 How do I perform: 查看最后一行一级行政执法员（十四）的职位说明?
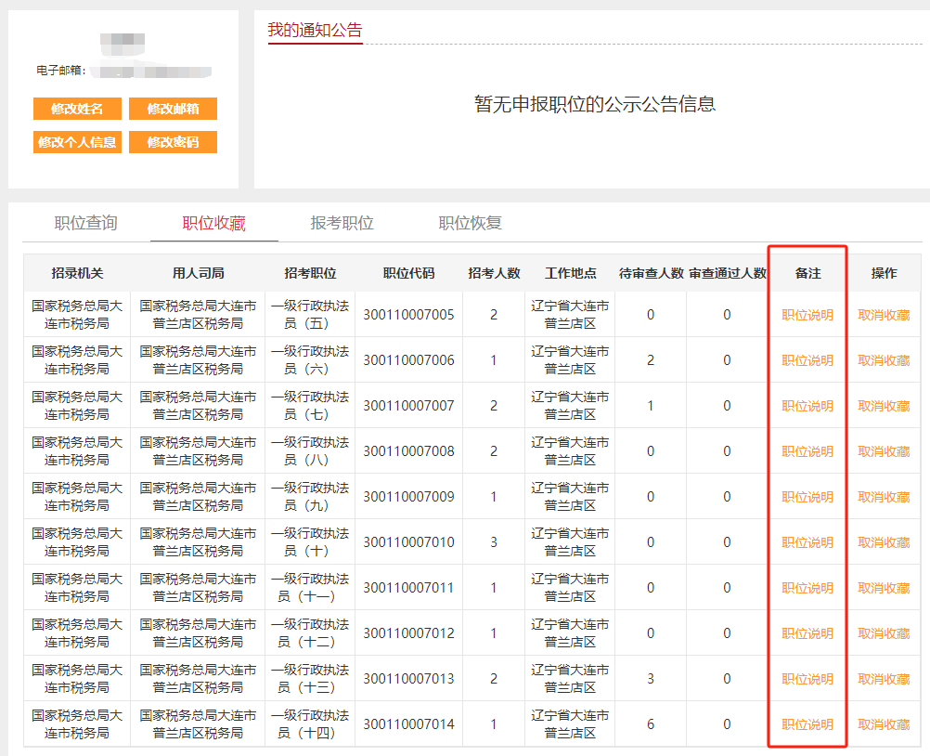[x=806, y=723]
